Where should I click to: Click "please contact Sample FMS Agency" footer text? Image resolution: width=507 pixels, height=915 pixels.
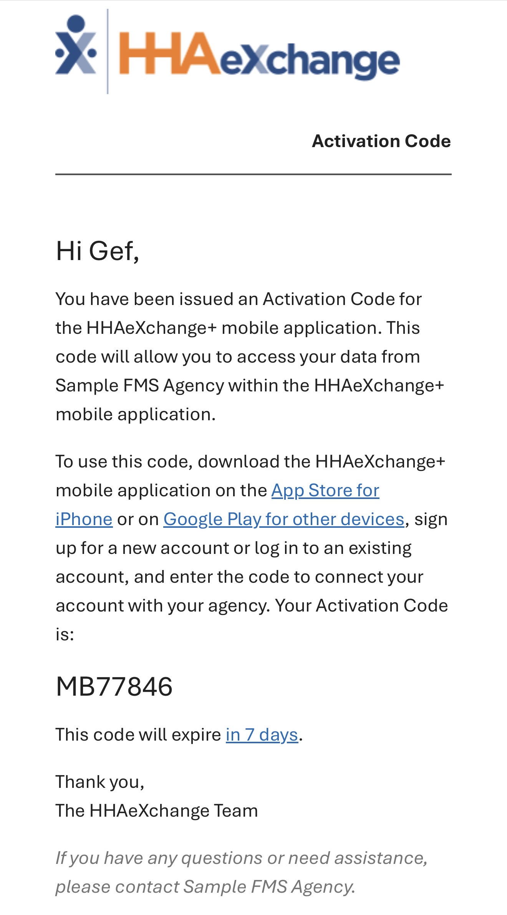pos(205,887)
